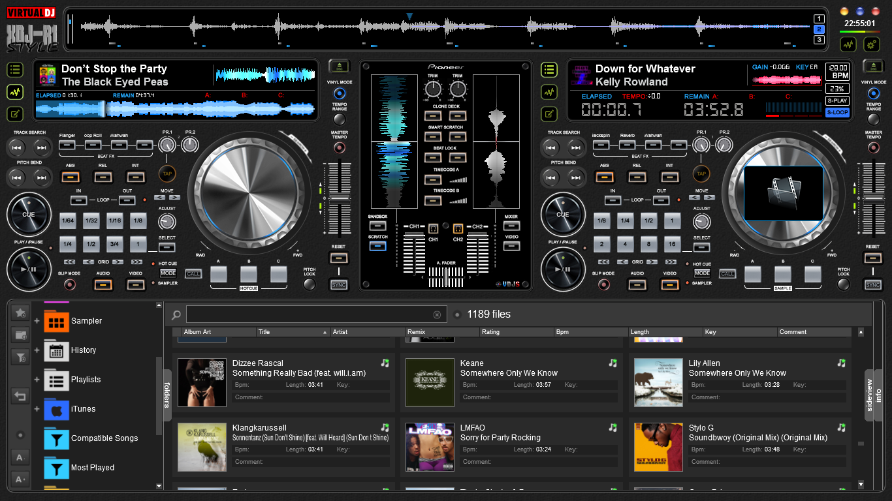The image size is (892, 501).
Task: Clear the search field with X icon
Action: coord(437,315)
